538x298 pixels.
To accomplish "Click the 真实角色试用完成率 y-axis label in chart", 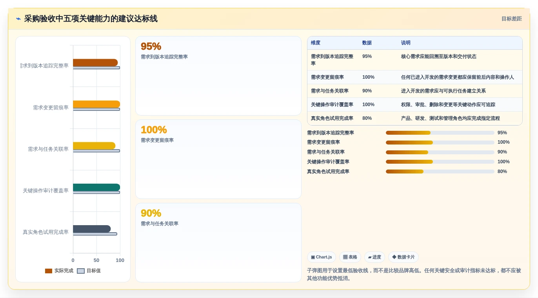I will coord(45,232).
